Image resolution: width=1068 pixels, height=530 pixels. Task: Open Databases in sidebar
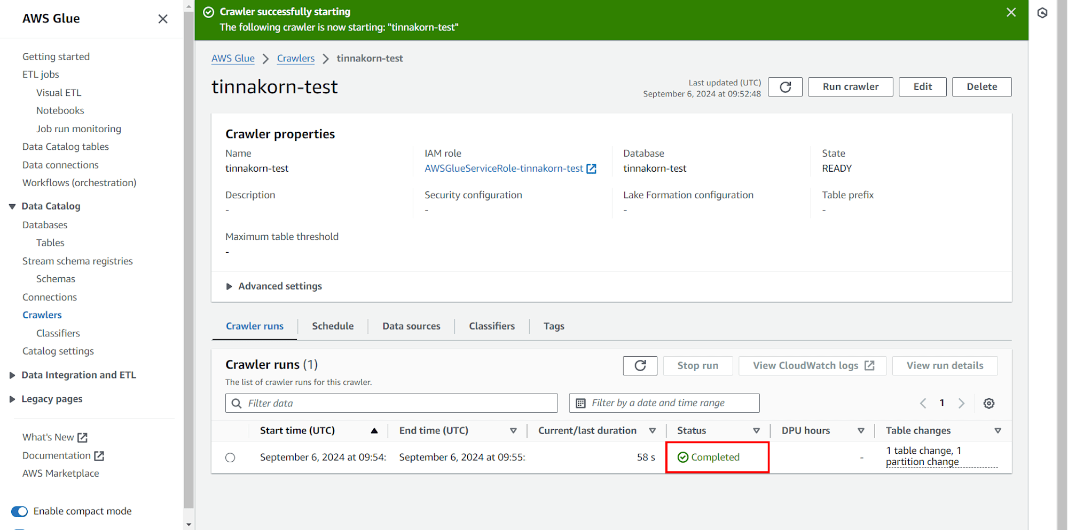(45, 226)
